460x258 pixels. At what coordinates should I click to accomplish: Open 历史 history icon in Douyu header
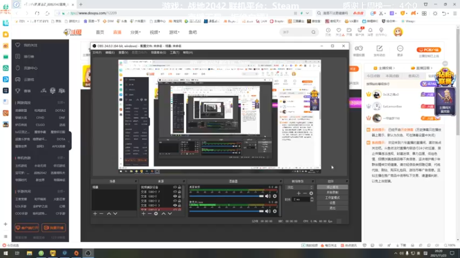click(328, 32)
